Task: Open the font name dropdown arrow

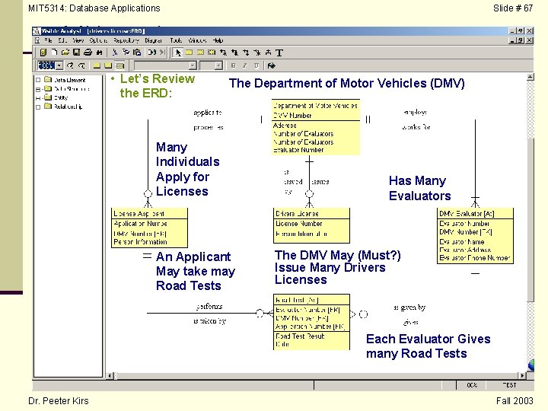Action: click(193, 65)
